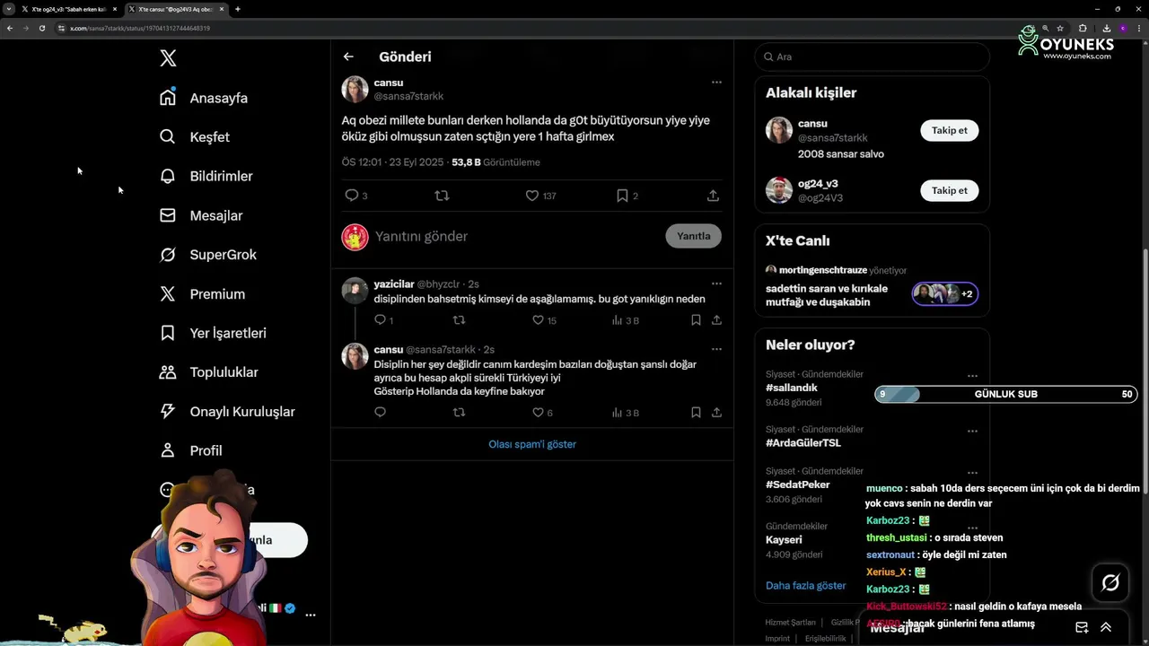The width and height of the screenshot is (1149, 646).
Task: Click Erişilebilirlik footer link
Action: (825, 638)
